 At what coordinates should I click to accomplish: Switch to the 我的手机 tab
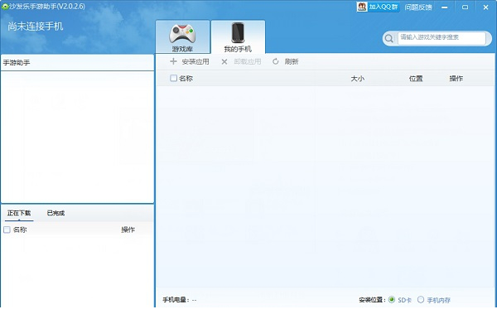point(238,36)
